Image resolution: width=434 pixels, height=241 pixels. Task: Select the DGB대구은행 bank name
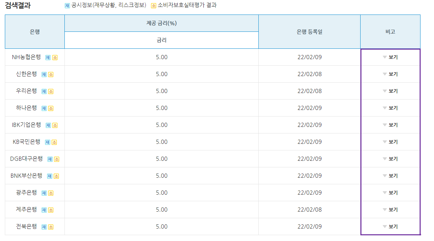pos(26,159)
